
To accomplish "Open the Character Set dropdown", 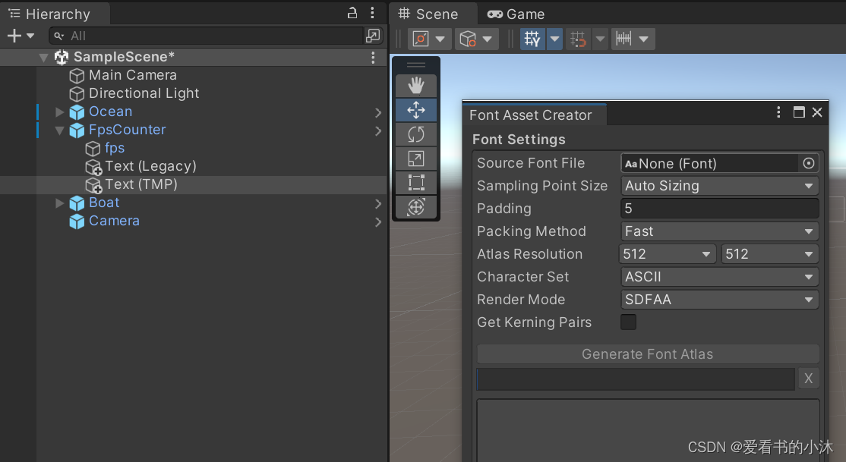I will click(719, 277).
